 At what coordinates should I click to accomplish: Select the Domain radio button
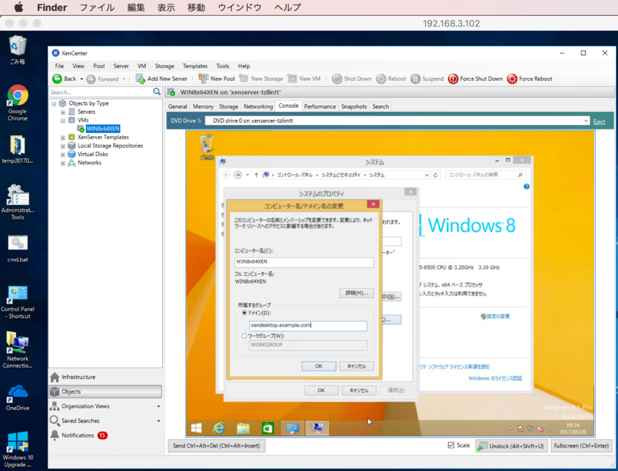coord(244,312)
